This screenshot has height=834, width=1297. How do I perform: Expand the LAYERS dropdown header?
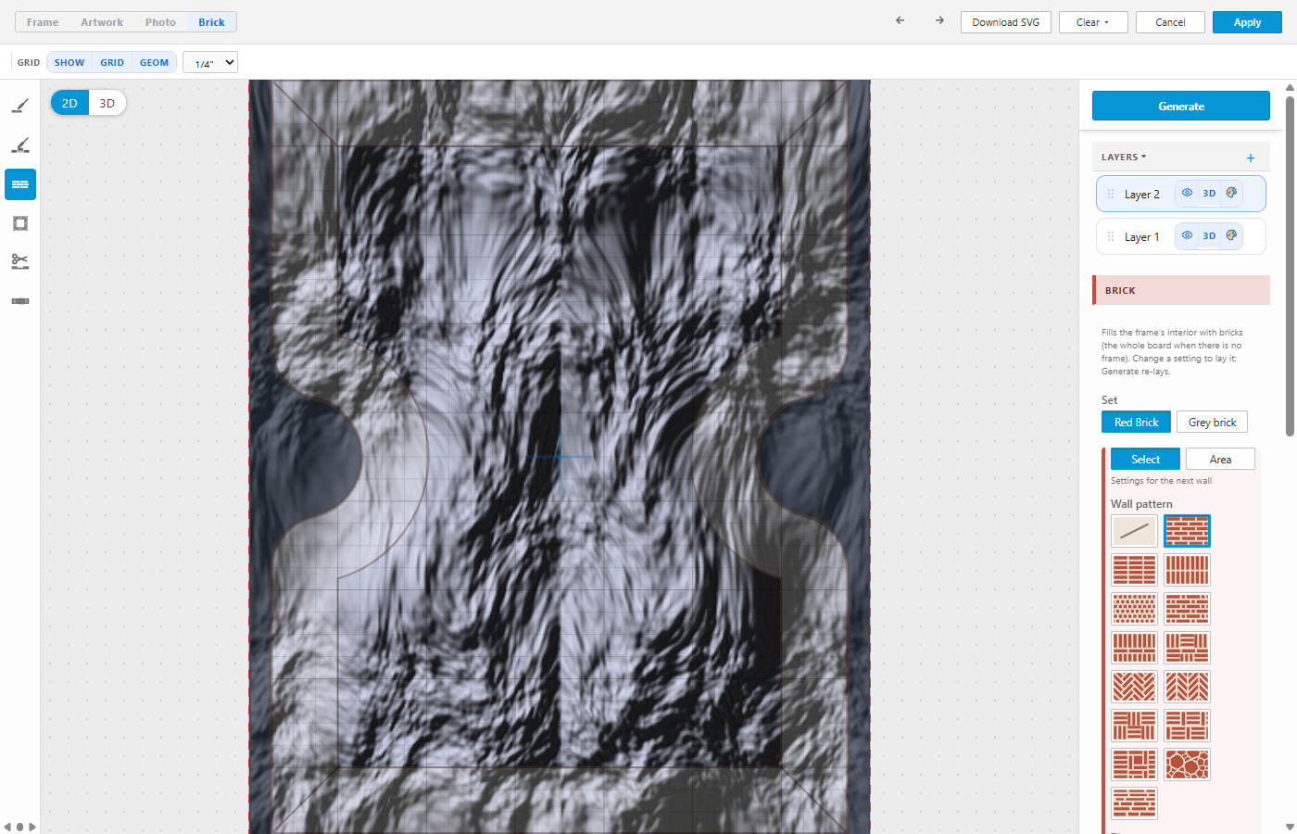pos(1124,158)
